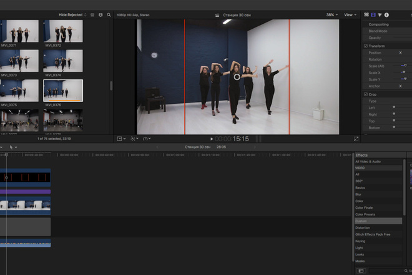Go back in timeline history
The width and height of the screenshot is (412, 275).
[x=157, y=147]
